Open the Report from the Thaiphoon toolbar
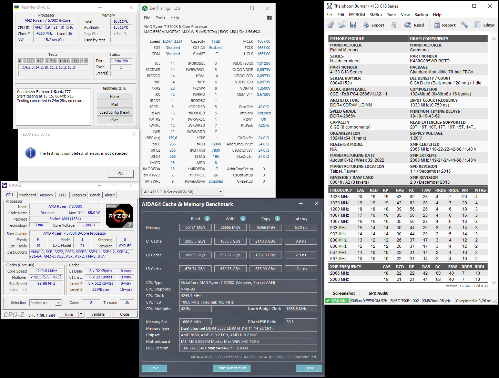This screenshot has width=499, height=378. pos(445,25)
